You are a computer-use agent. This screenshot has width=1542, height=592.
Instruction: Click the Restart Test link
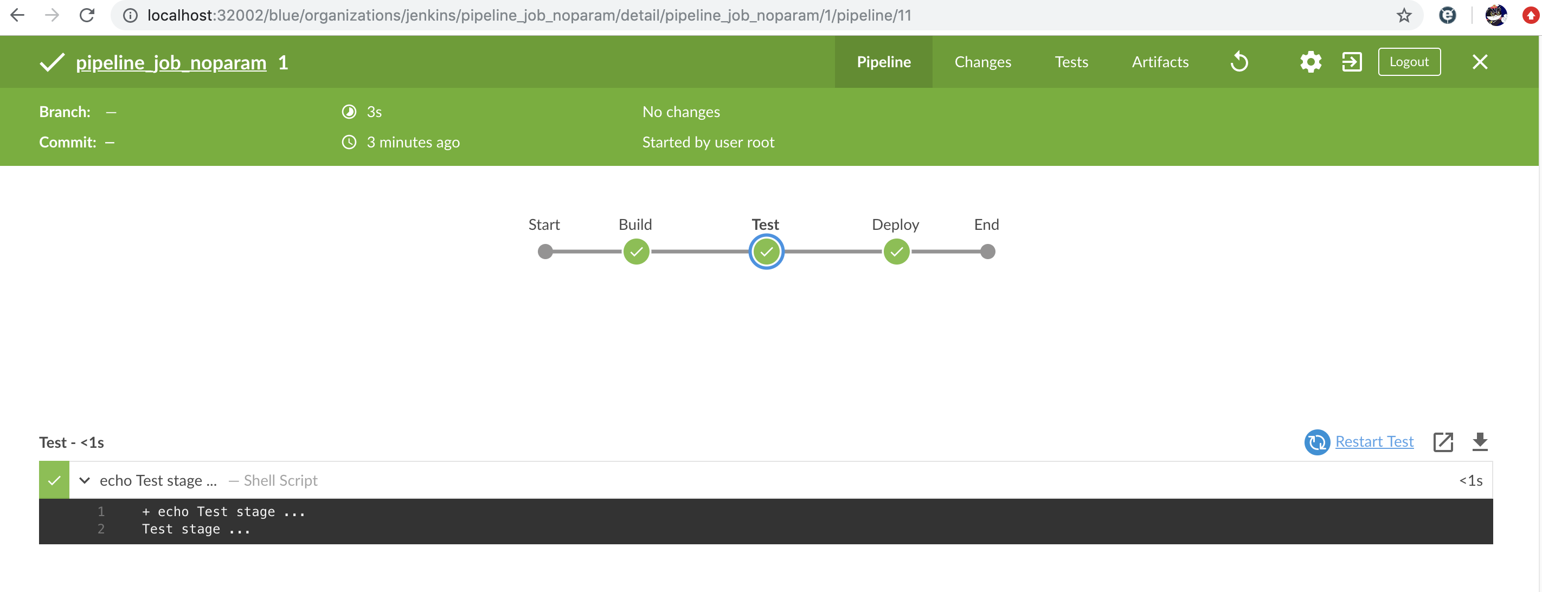1374,442
